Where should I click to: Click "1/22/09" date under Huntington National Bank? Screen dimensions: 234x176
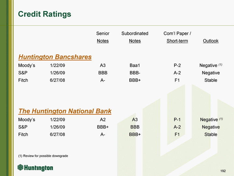pyautogui.click(x=58, y=120)
